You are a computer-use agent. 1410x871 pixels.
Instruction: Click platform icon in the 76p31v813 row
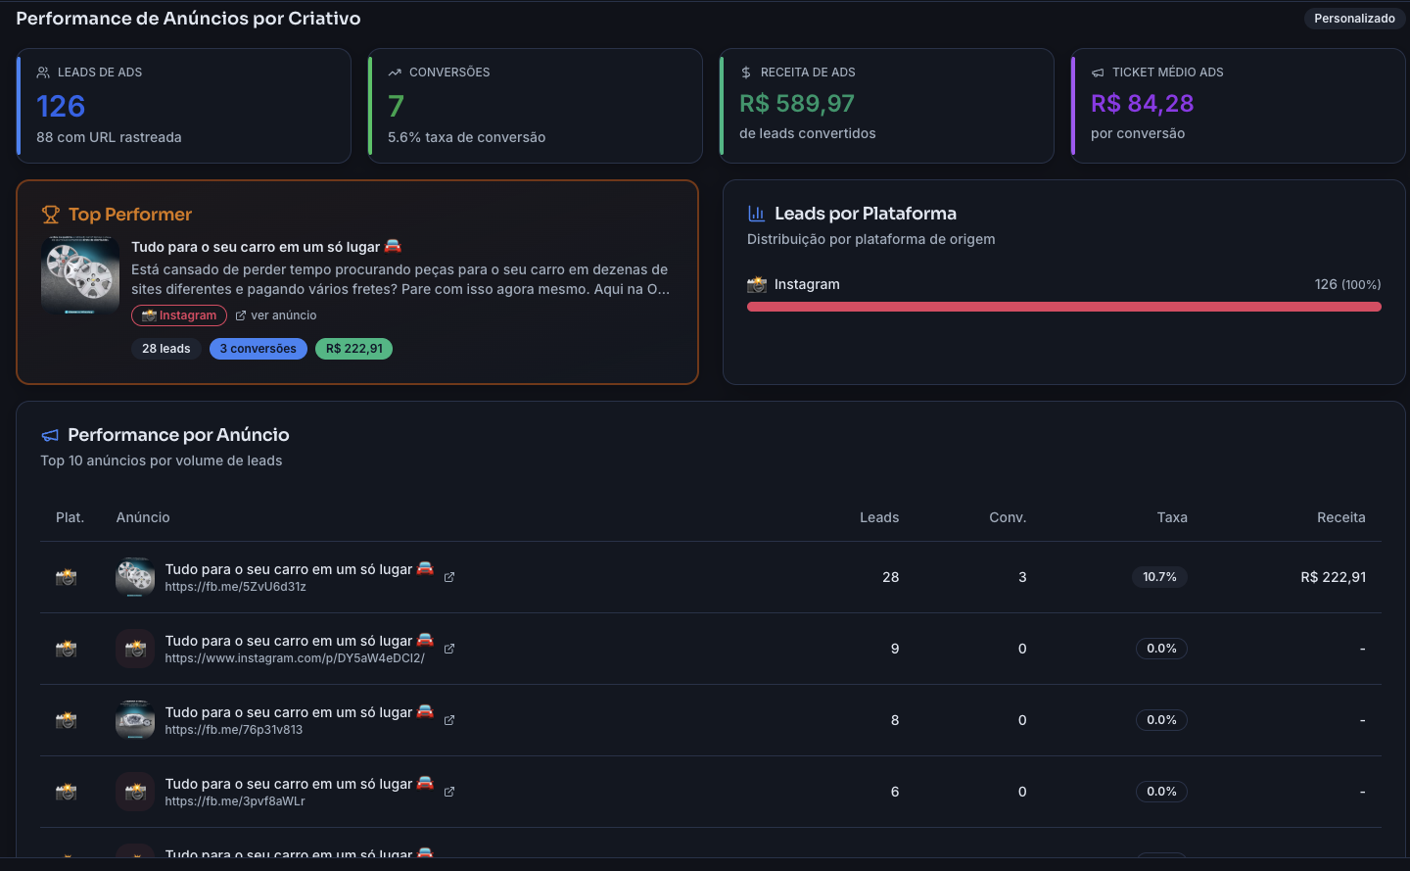click(66, 720)
